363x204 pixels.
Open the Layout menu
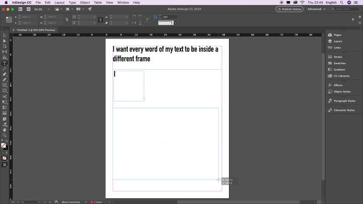tap(59, 2)
